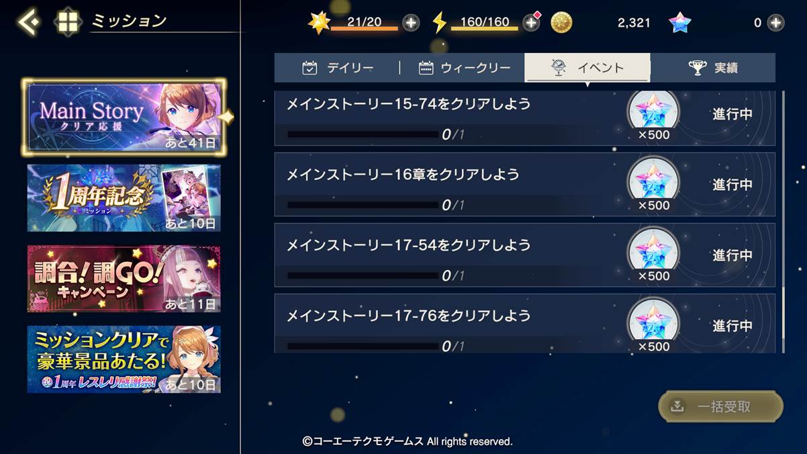807x454 pixels.
Task: Tap the star gem currency icon in header
Action: (680, 23)
